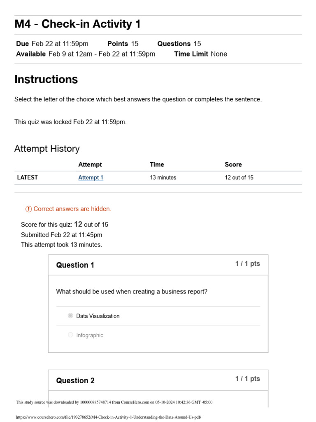
Task: Click the Question 1 header
Action: (x=75, y=265)
